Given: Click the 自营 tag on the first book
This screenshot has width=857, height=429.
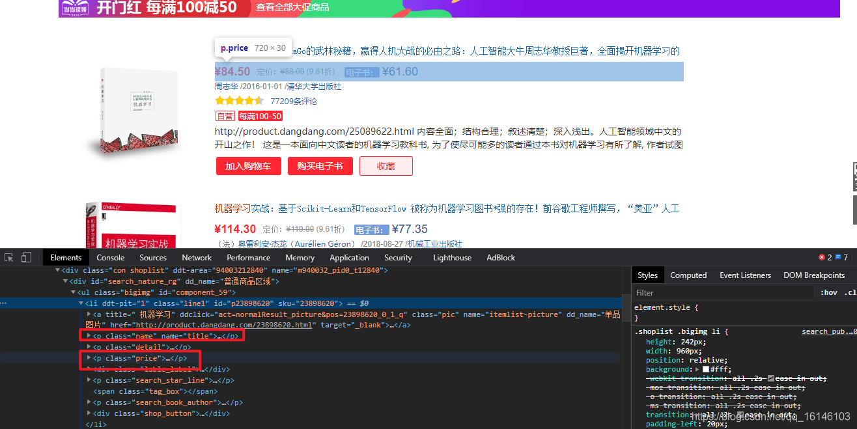Looking at the screenshot, I should (x=225, y=116).
